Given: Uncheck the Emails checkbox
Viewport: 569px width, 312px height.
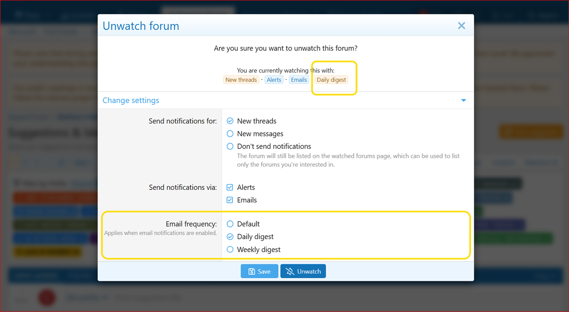Looking at the screenshot, I should 230,200.
